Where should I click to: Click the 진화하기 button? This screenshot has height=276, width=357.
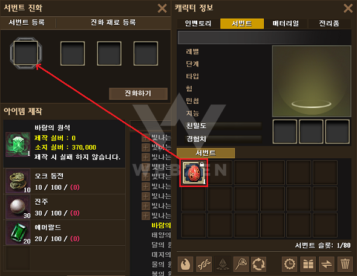pyautogui.click(x=138, y=94)
